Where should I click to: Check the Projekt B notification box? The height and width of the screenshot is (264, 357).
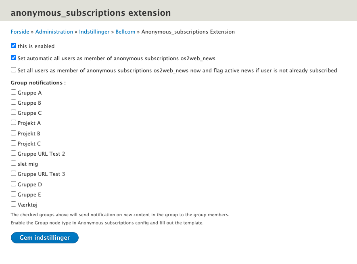[x=13, y=133]
